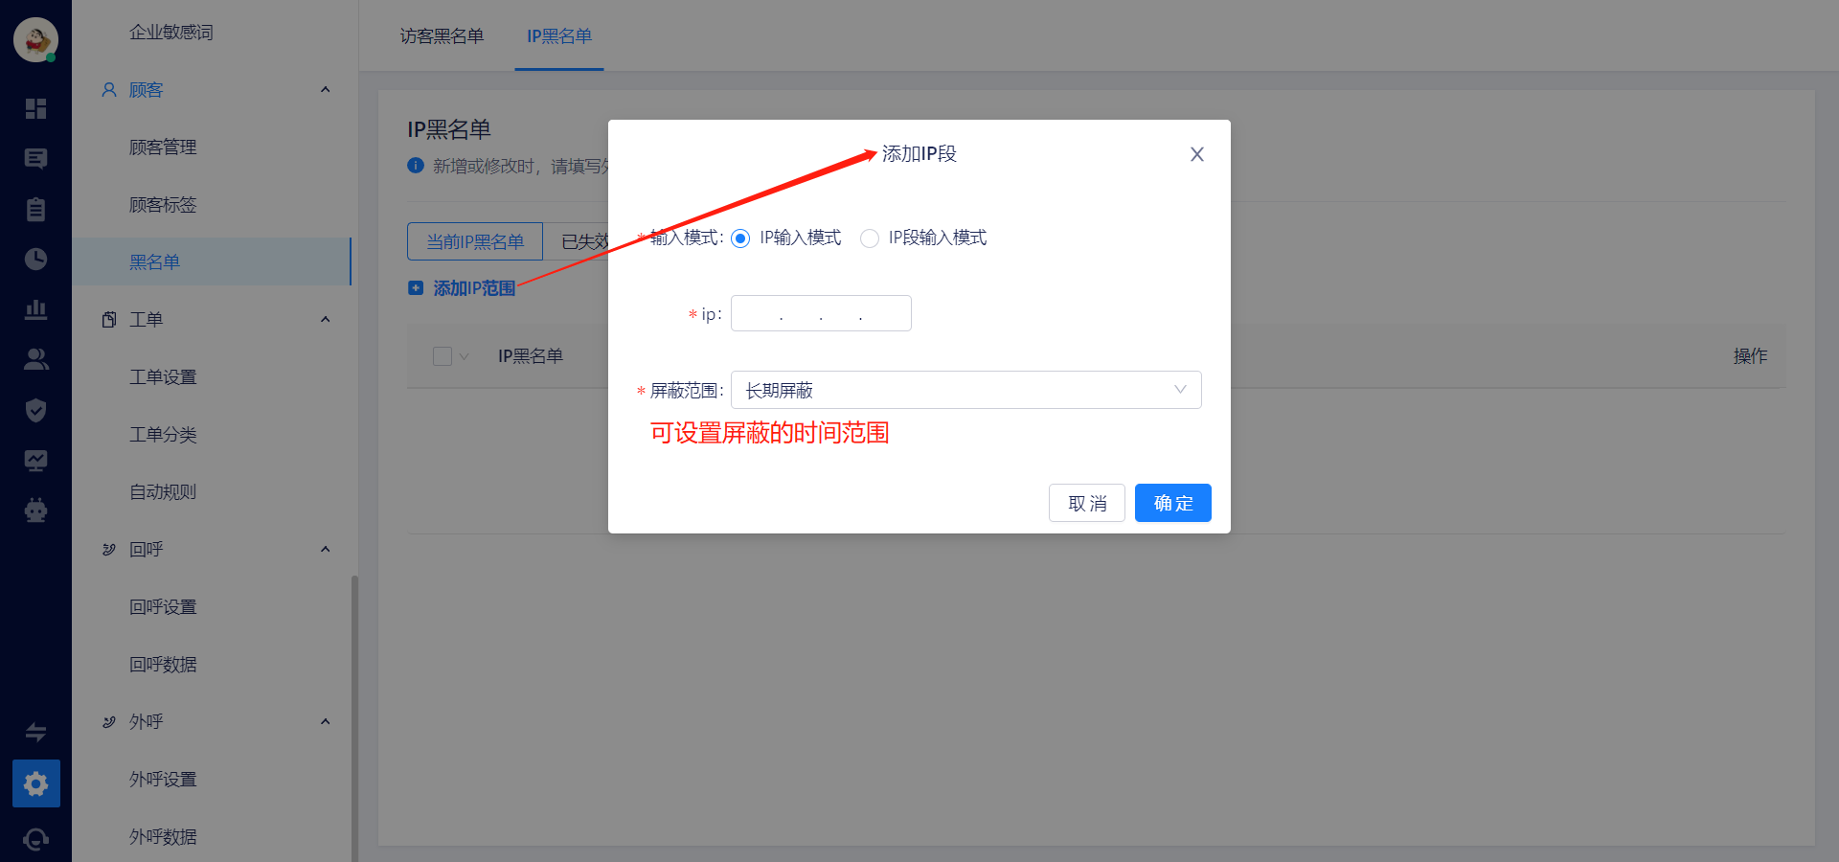Click the 取消 button

1087,503
